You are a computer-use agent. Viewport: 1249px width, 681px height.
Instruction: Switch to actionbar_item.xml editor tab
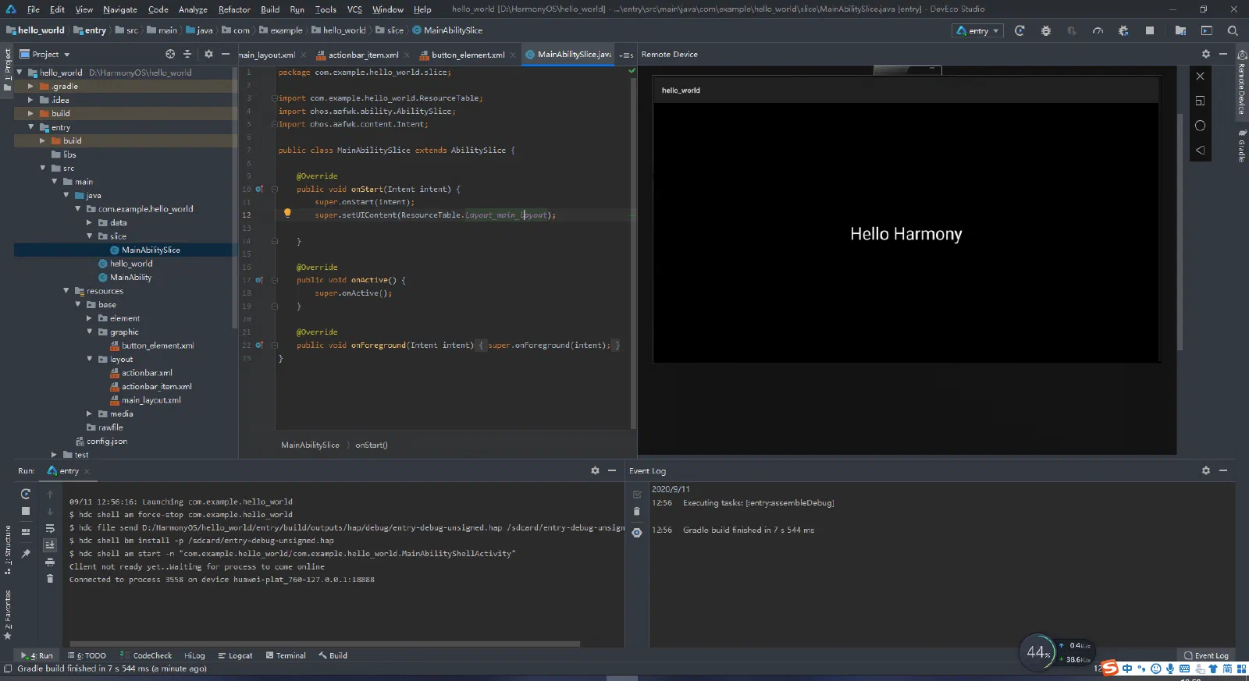tap(363, 55)
